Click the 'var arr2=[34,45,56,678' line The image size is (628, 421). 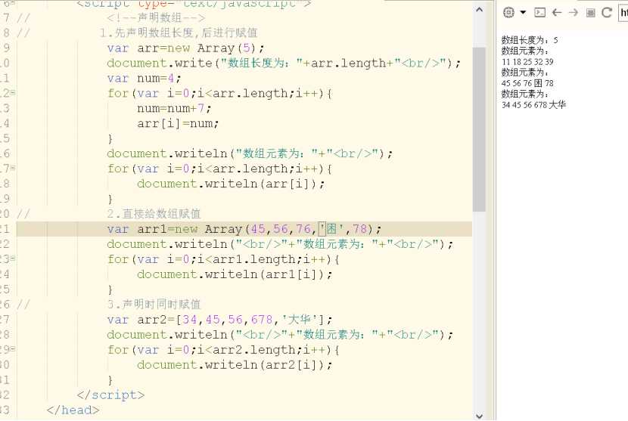219,320
